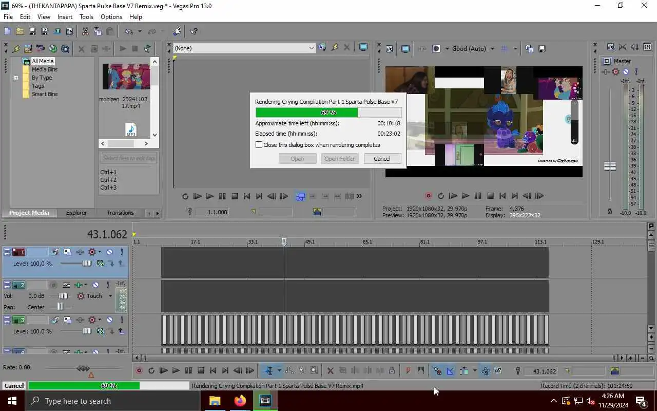Check Close this dialog box when rendering completes
Screen dimensions: 657x411
tap(259, 145)
